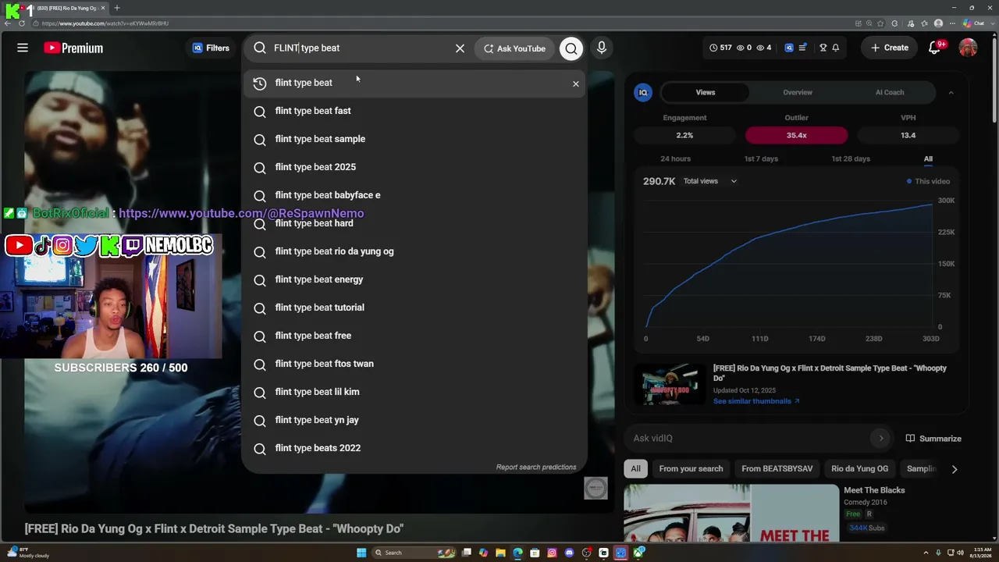Select 'From BEATSBYSAV' chip
The width and height of the screenshot is (999, 562).
tap(777, 468)
